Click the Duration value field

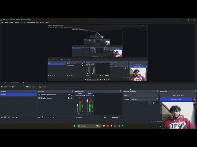[x=143, y=99]
